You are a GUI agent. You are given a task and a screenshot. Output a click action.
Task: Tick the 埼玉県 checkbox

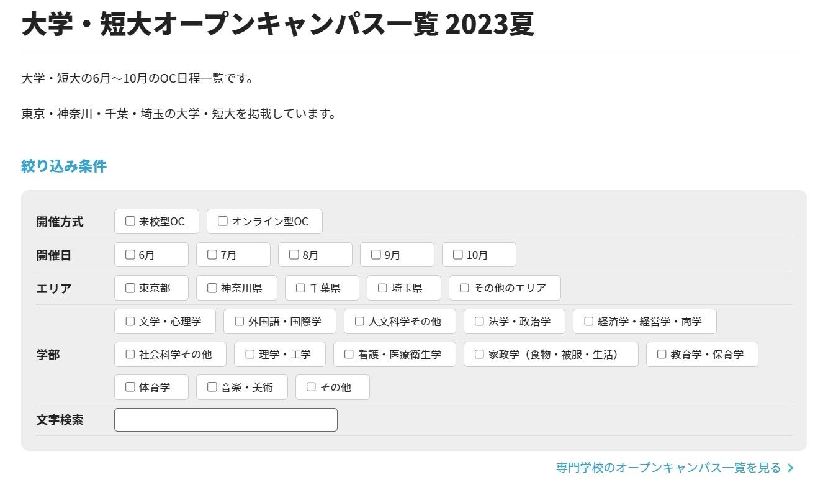tap(383, 288)
